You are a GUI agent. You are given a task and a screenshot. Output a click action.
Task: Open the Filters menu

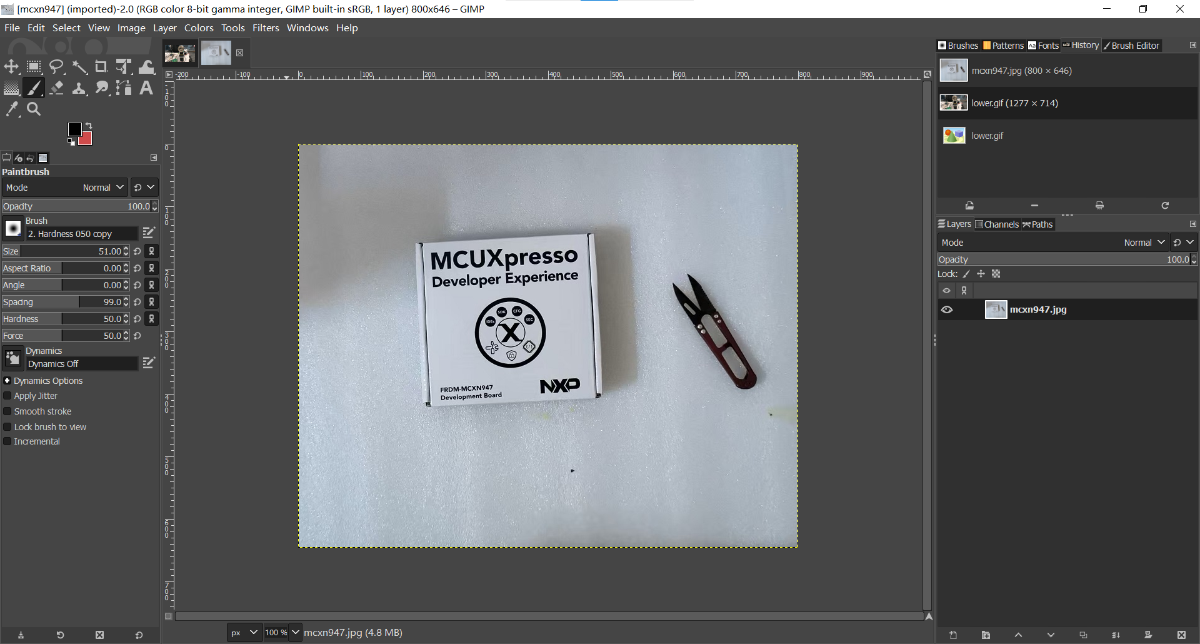click(x=266, y=28)
